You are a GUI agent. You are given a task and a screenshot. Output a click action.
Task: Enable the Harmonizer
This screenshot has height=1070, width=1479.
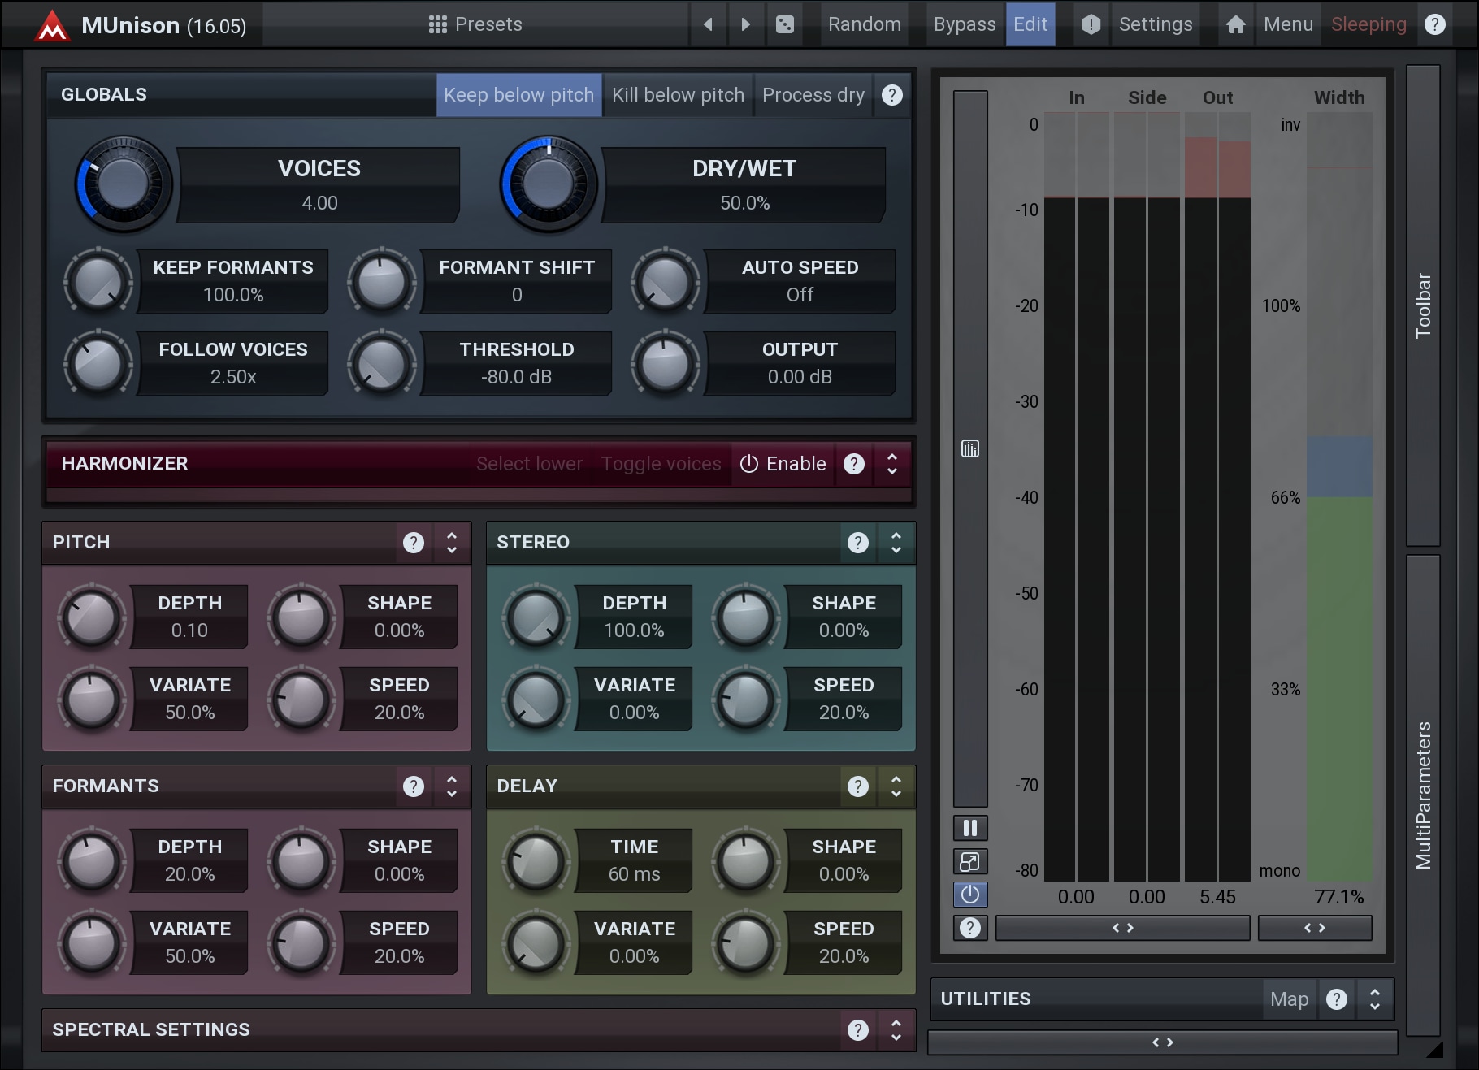[783, 464]
